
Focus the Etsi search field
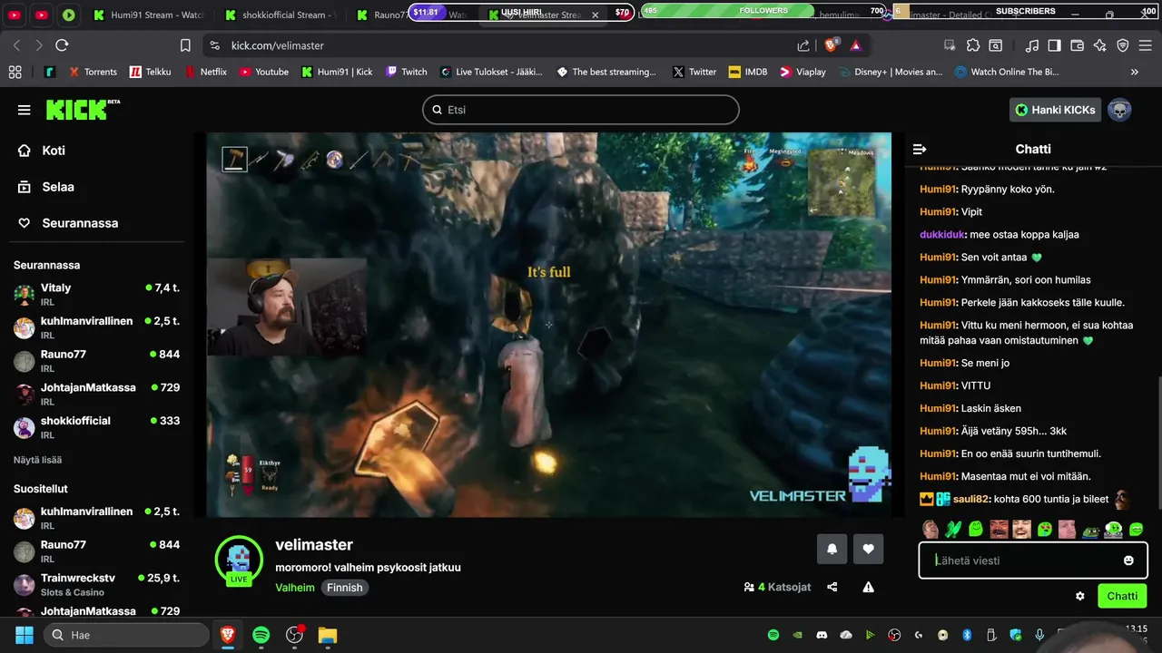tap(581, 110)
